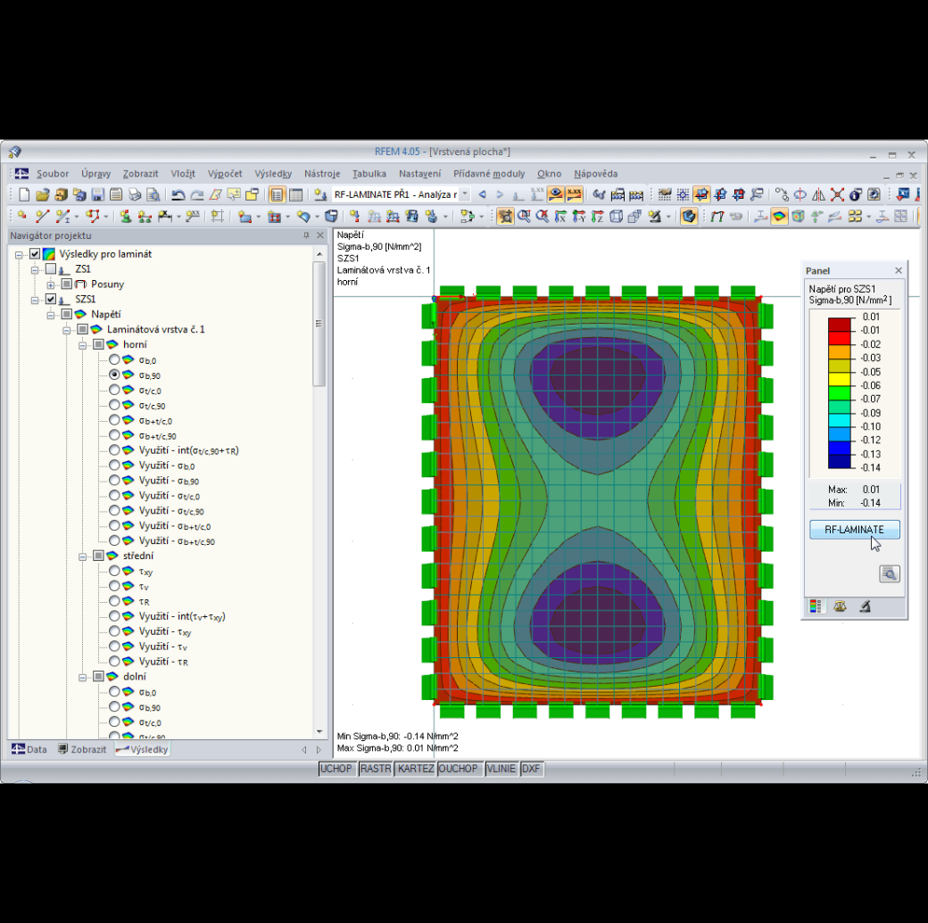Toggle the show result values x.xx icon
The image size is (928, 923).
(x=574, y=194)
